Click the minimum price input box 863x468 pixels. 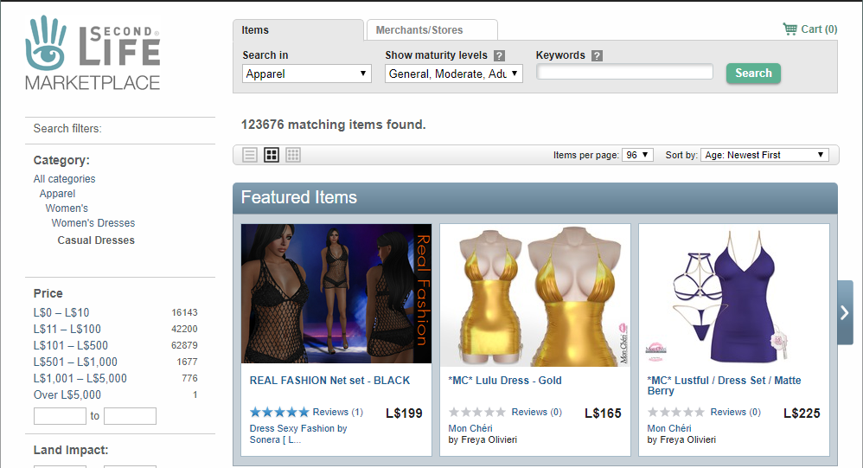60,416
